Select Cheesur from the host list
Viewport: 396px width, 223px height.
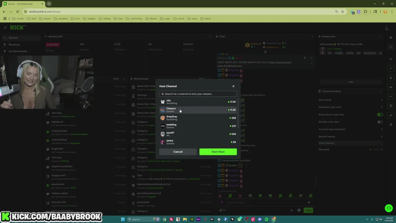pos(198,110)
